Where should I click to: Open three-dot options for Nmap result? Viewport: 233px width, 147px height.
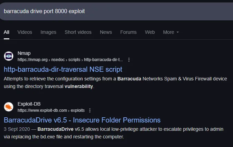pyautogui.click(x=129, y=60)
